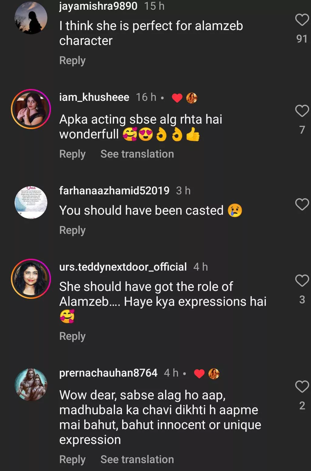This screenshot has width=311, height=471.
Task: Like farhanaazhamid52019's comment
Action: [302, 204]
